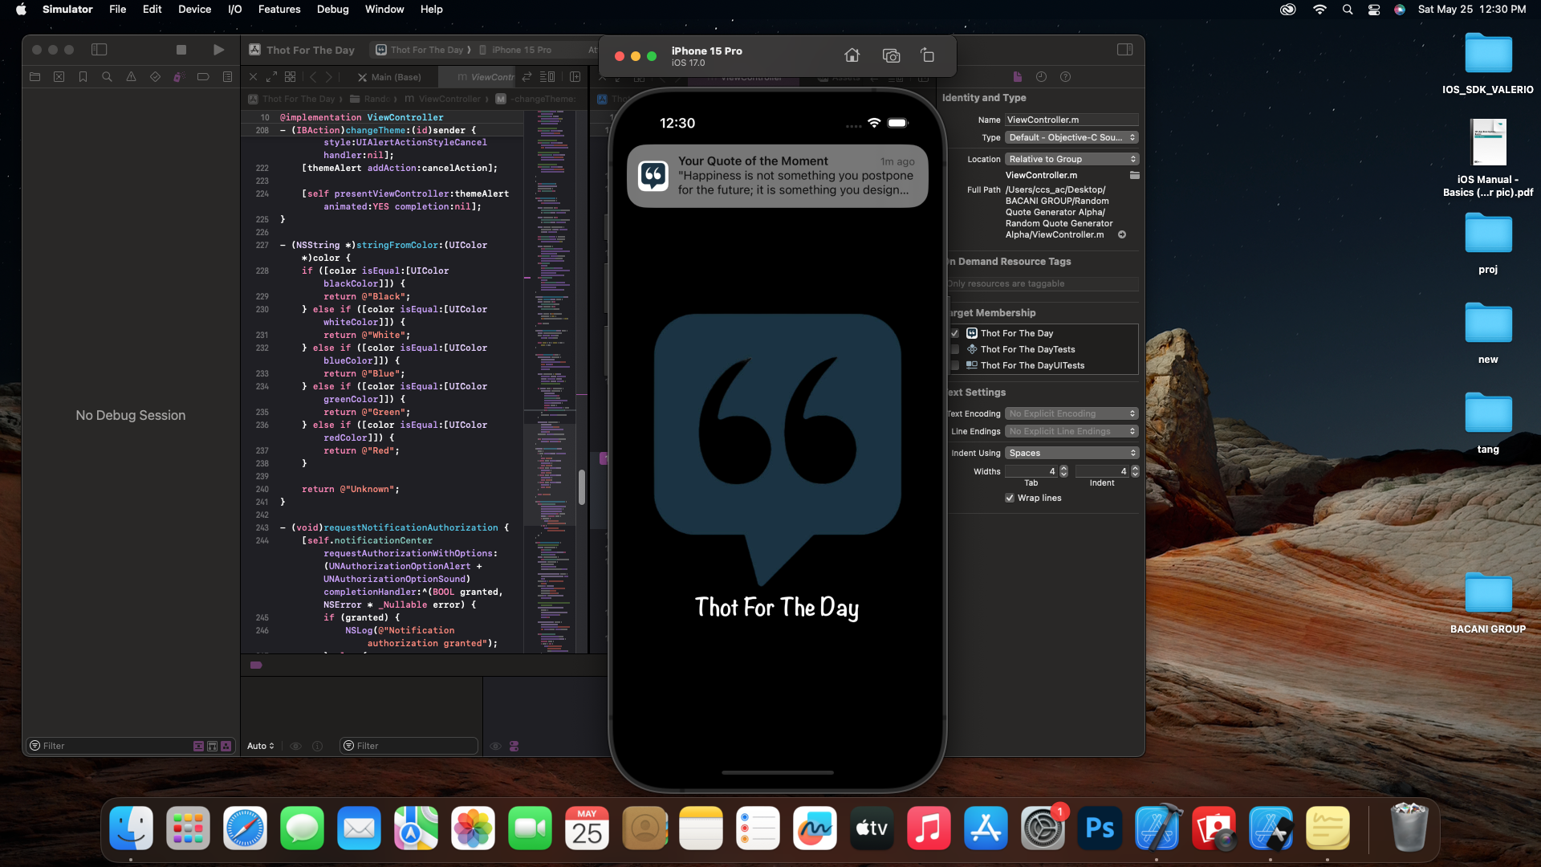Open the Type dropdown showing Objective-C Source
This screenshot has width=1541, height=867.
click(1071, 138)
